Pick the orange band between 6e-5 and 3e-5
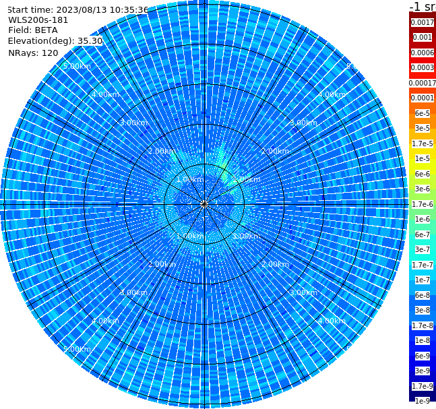436x409 pixels. [423, 121]
